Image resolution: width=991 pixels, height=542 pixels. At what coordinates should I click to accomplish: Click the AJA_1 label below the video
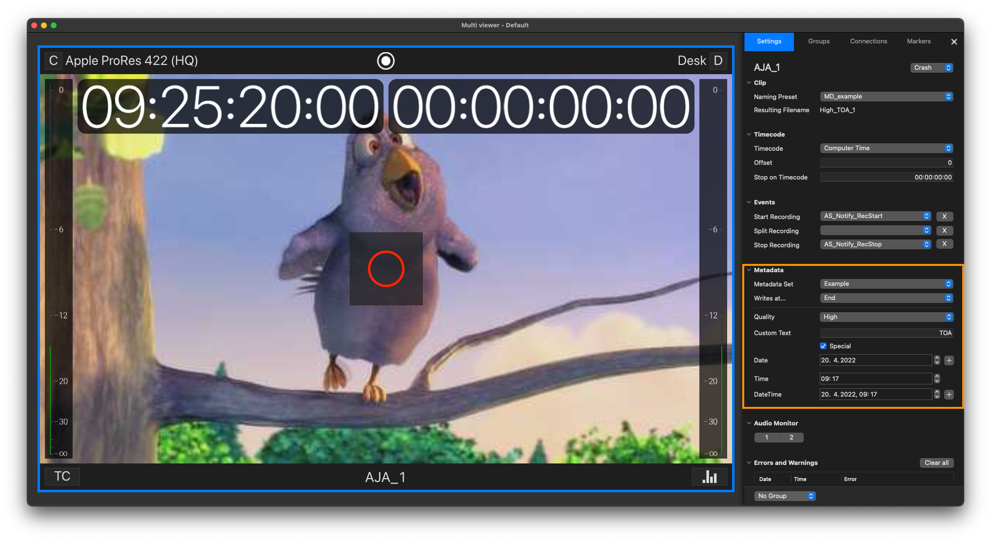click(x=385, y=477)
